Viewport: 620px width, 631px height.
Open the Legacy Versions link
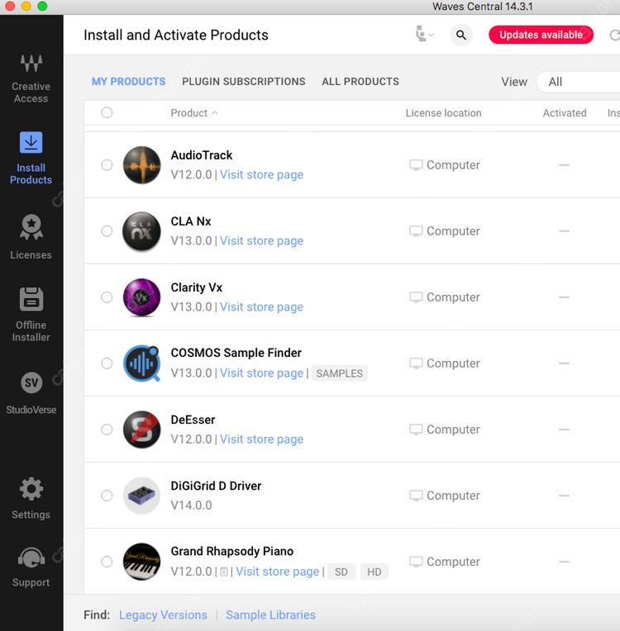pos(163,615)
